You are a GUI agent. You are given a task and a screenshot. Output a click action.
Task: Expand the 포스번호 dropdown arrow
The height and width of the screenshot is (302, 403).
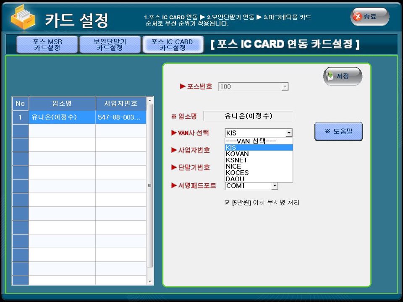tap(285, 87)
